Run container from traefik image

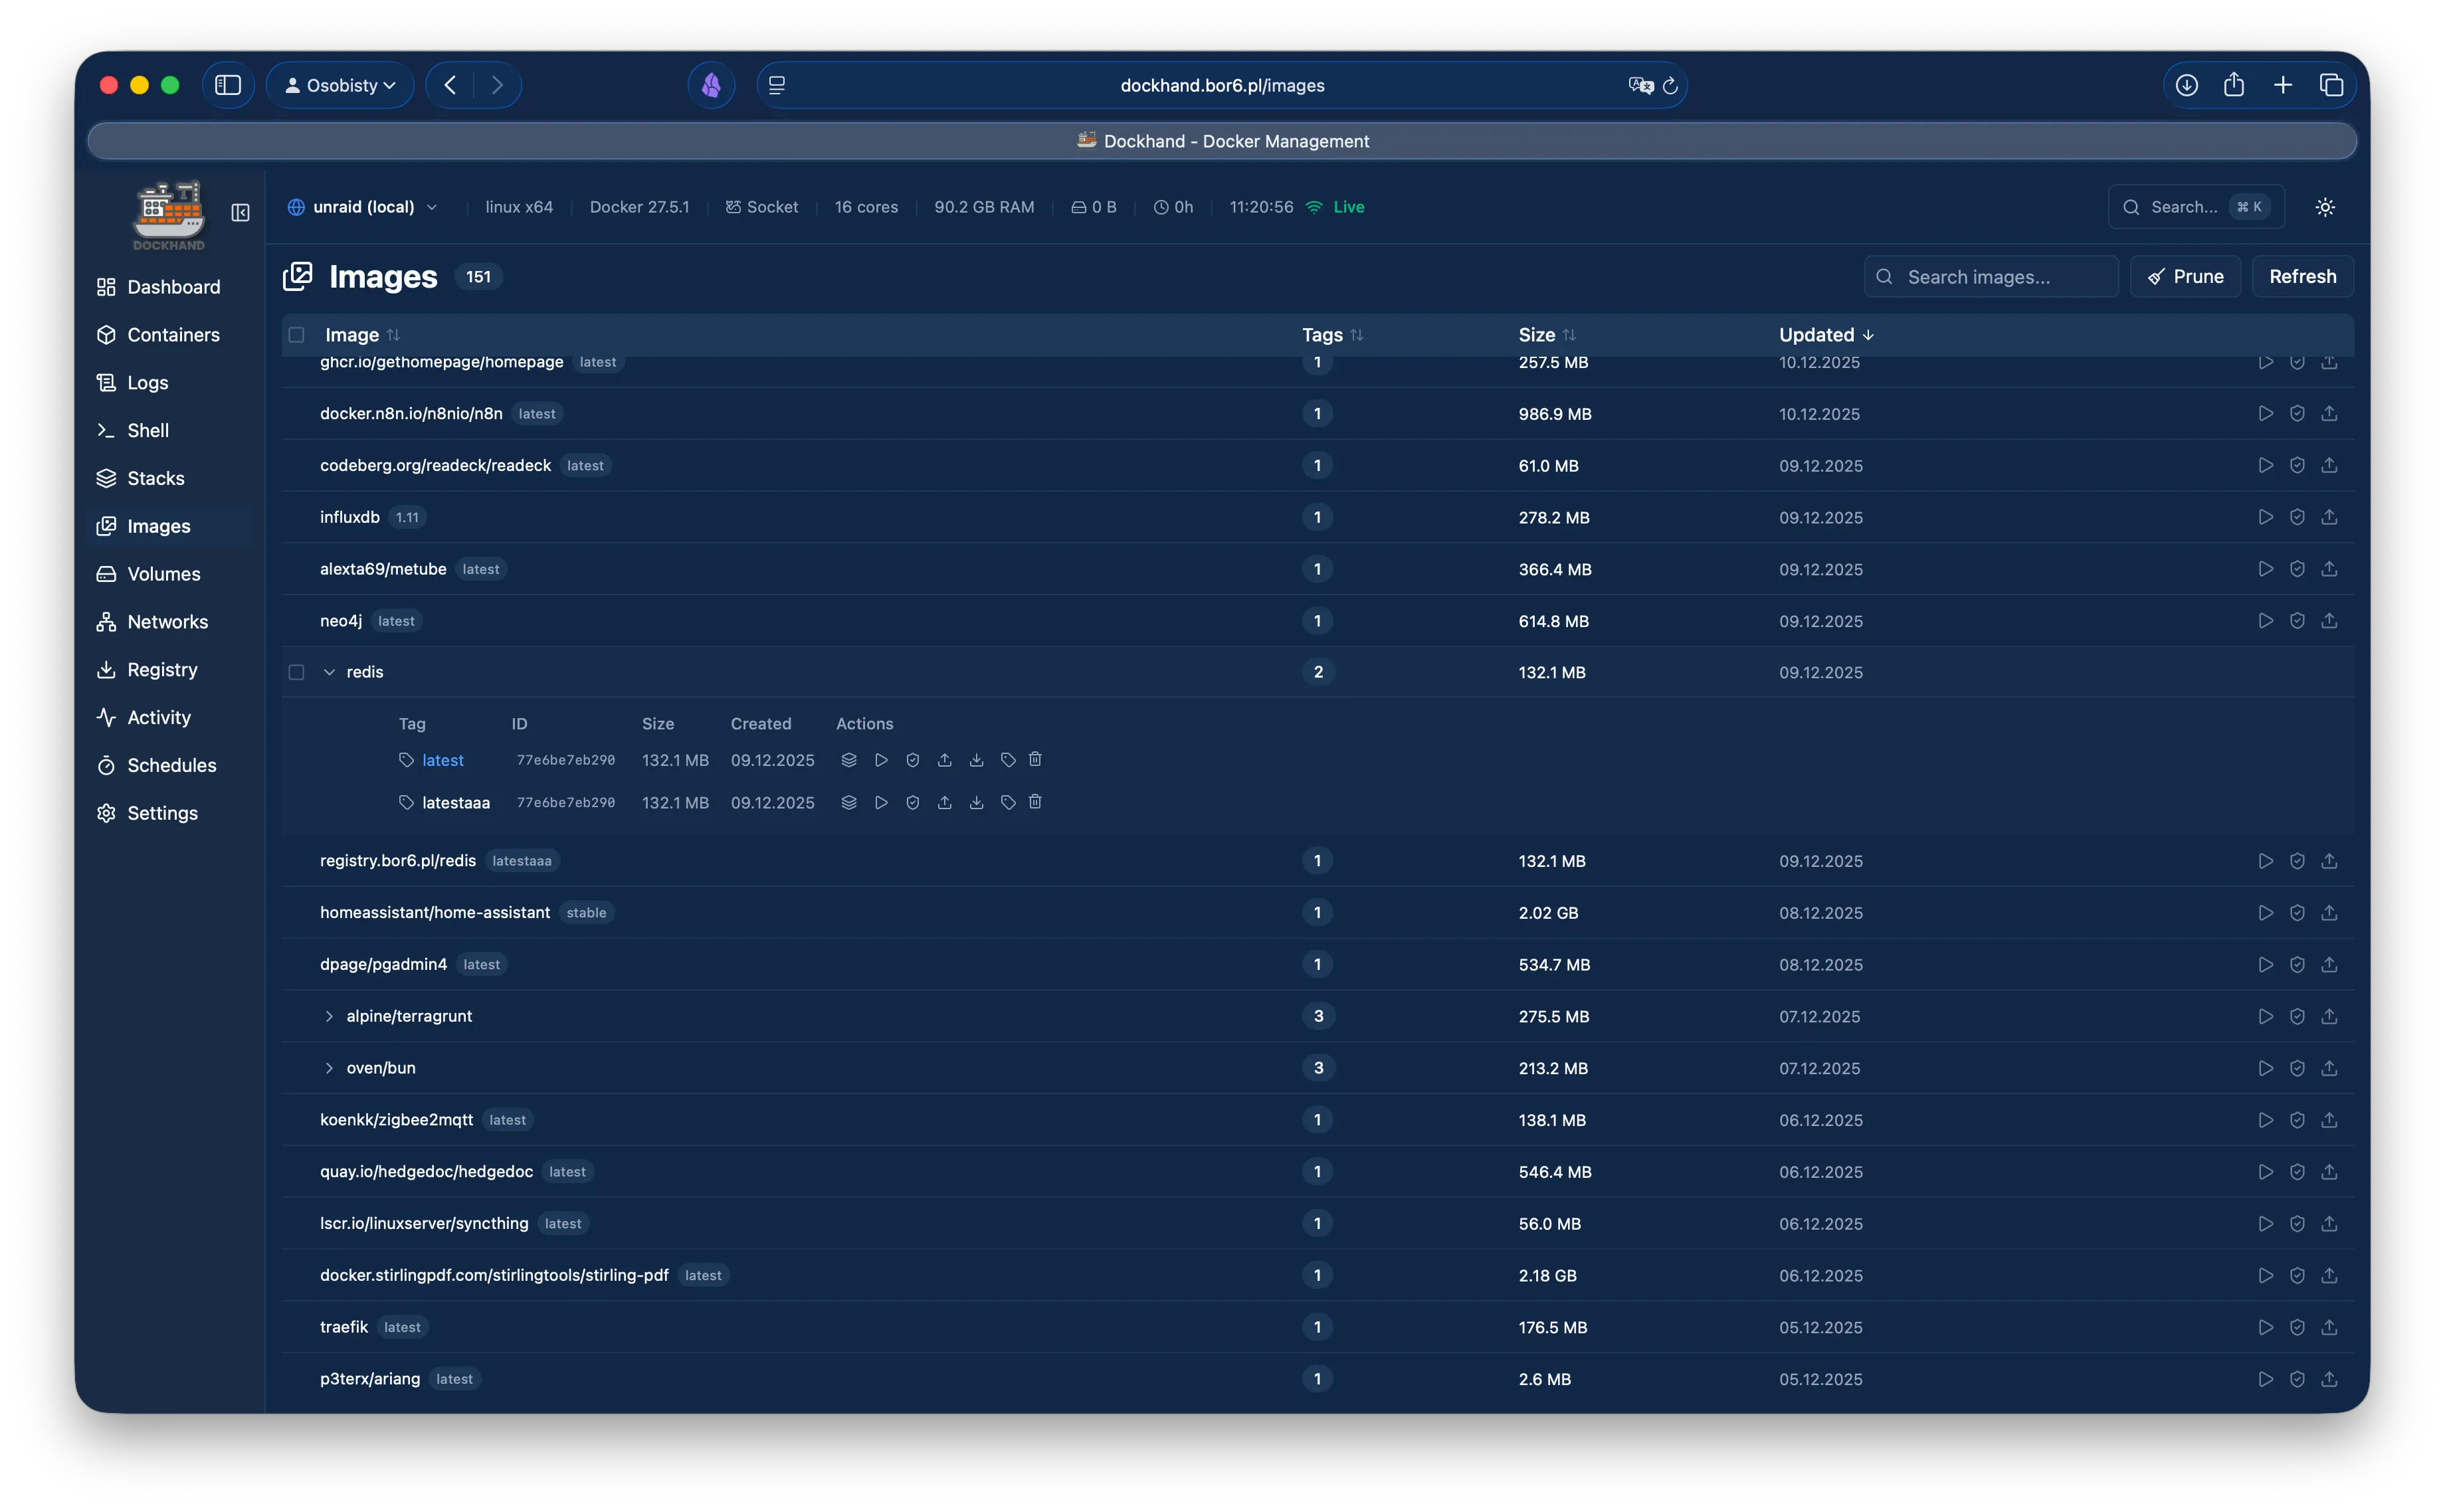point(2265,1327)
